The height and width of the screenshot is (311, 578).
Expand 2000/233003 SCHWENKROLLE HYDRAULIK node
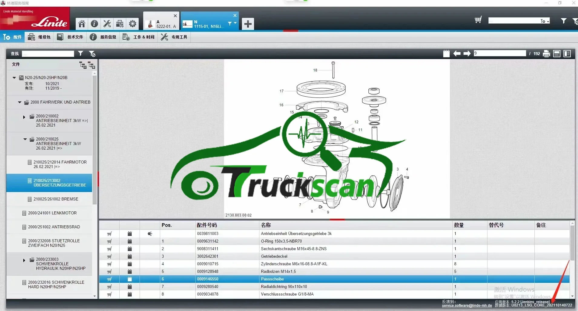click(x=24, y=260)
